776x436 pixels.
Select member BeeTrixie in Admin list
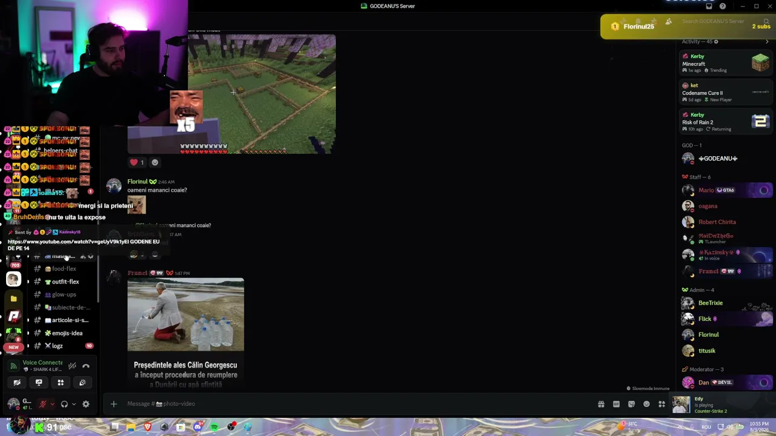726,303
